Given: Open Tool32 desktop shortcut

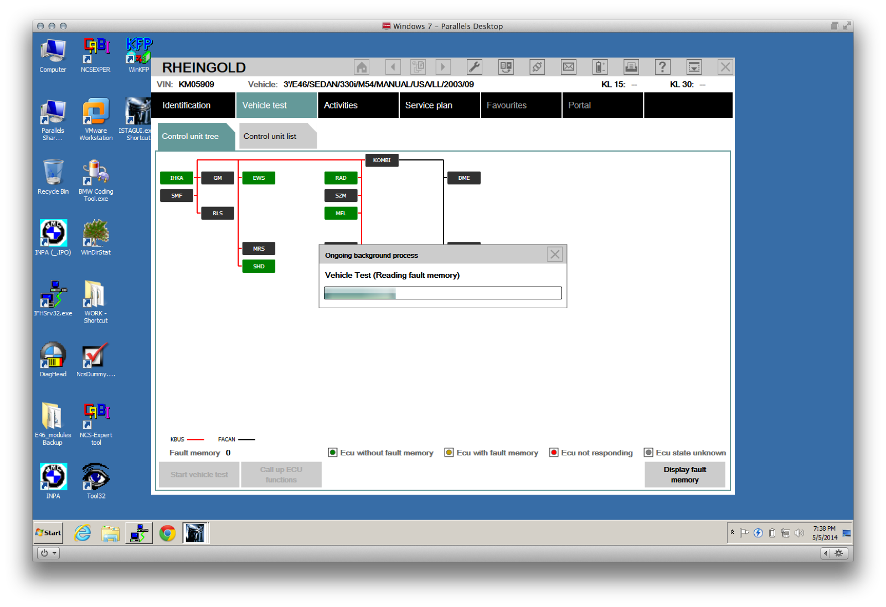Looking at the screenshot, I should (x=96, y=481).
